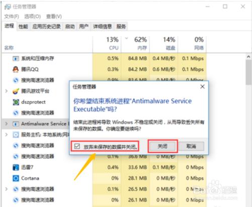Screen dimensions: 252x207
Task: Click the Cortana circle icon
Action: 16,178
